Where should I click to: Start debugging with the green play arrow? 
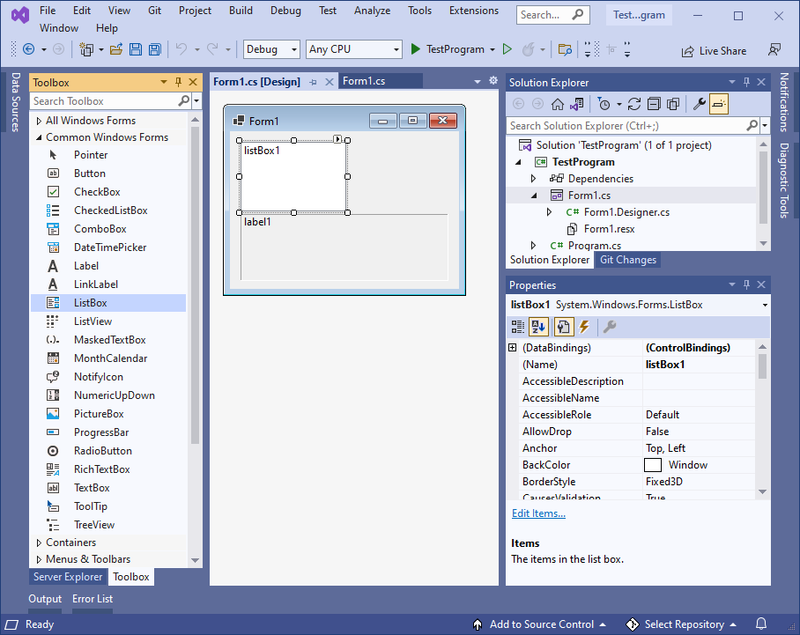(415, 49)
